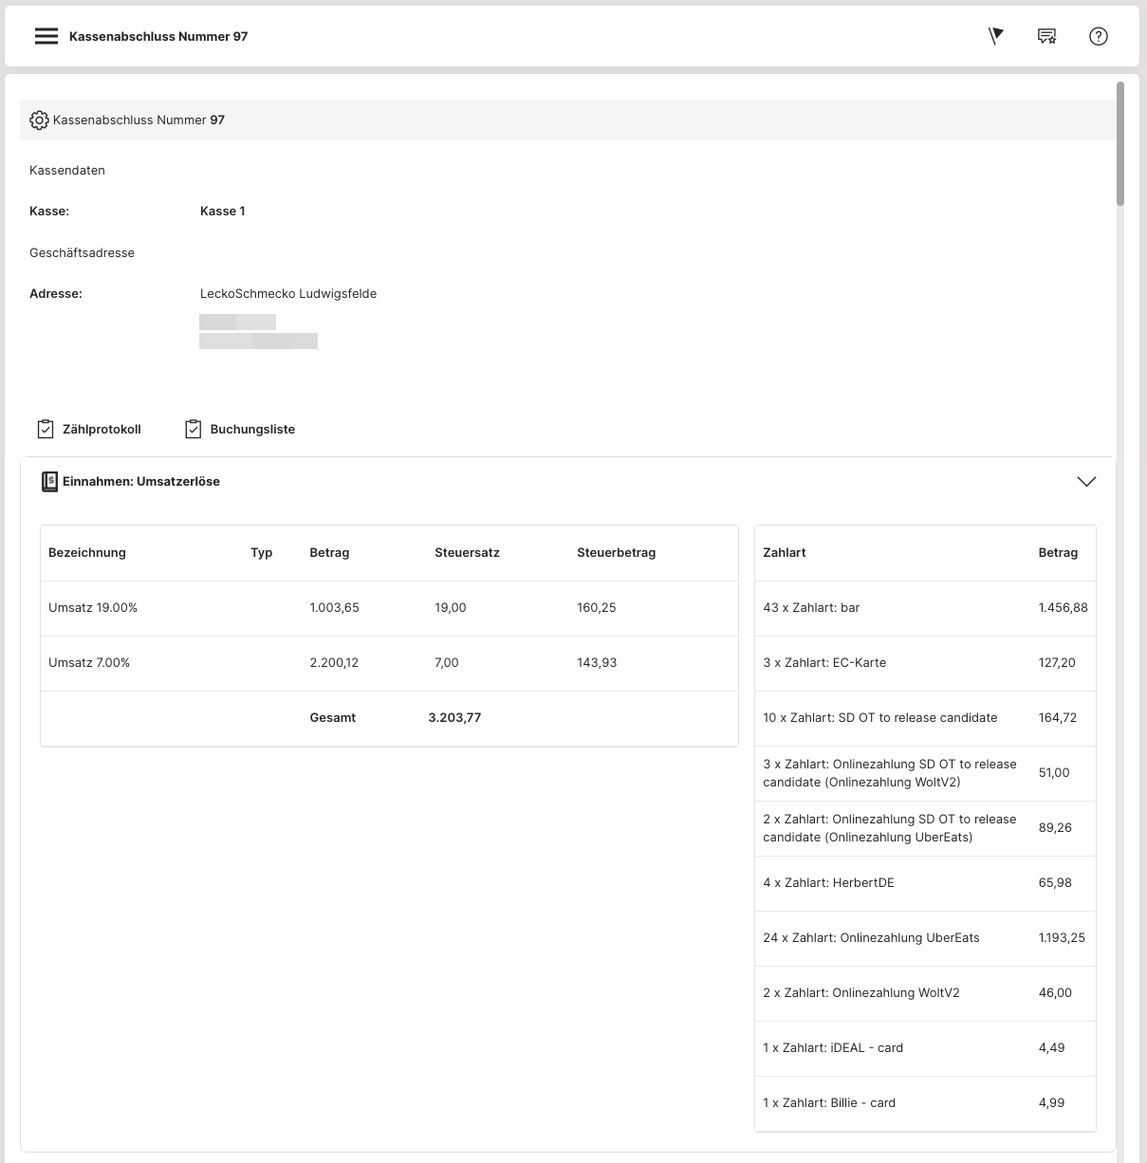Click the gear icon beside Kassenabschluss Nummer 97
Image resolution: width=1147 pixels, height=1163 pixels.
point(39,120)
